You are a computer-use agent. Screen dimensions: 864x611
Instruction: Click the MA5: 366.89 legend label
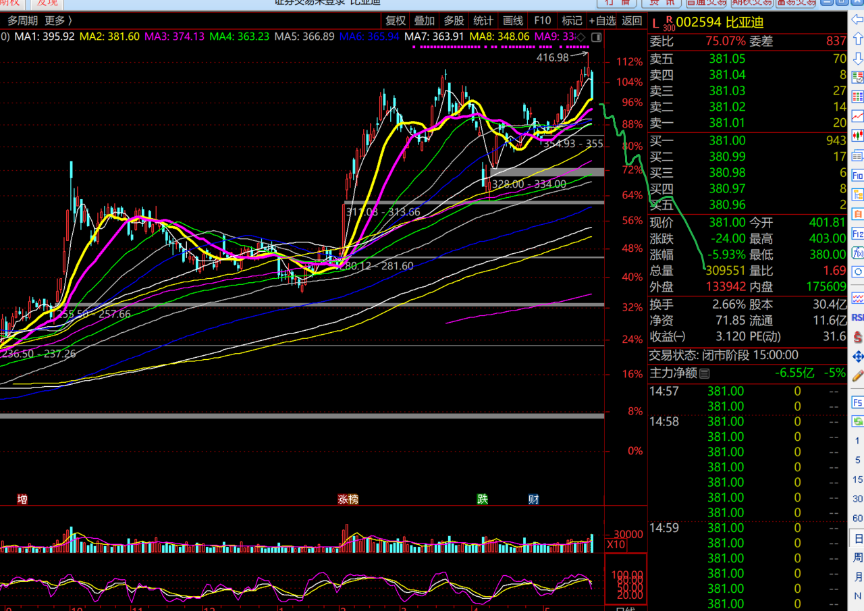click(x=304, y=36)
